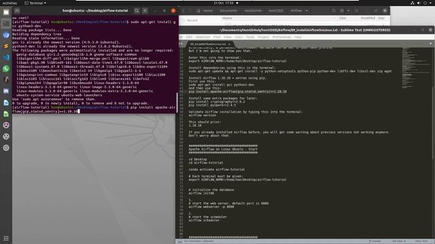Click 'conda activate airflow-tutorial' line
Viewport: 435px width, 244px height.
[217, 169]
